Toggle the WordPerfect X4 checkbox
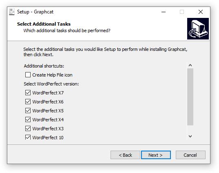The image size is (219, 173). (x=28, y=119)
